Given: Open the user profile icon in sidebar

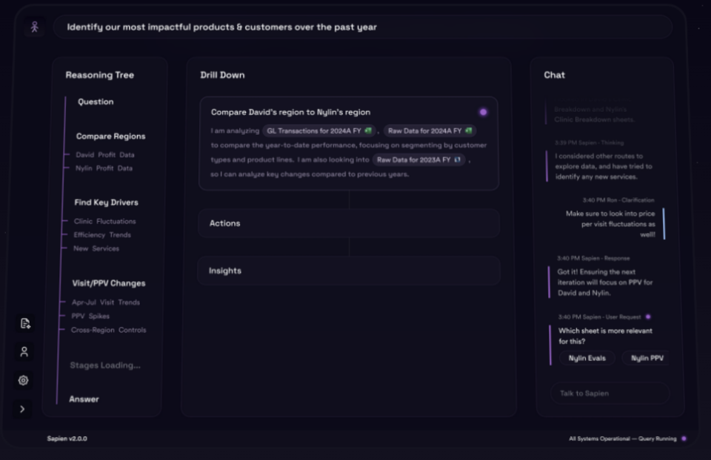Looking at the screenshot, I should click(x=24, y=352).
